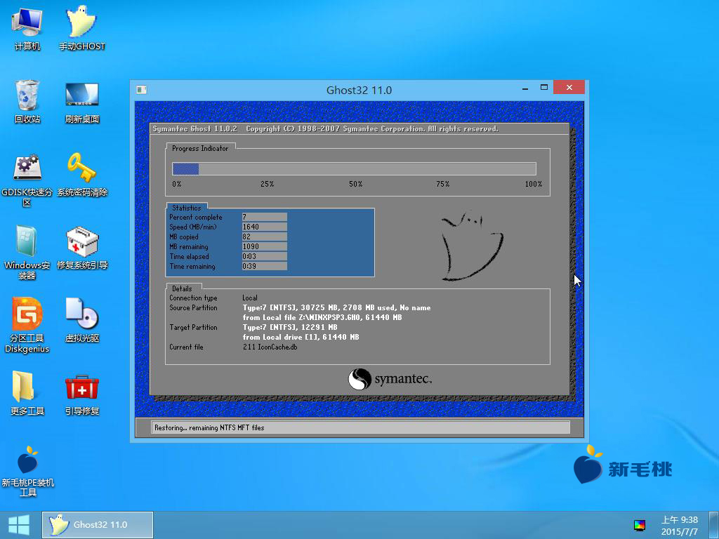This screenshot has height=539, width=719.
Task: Click the MB remaining value 1090
Action: click(264, 246)
